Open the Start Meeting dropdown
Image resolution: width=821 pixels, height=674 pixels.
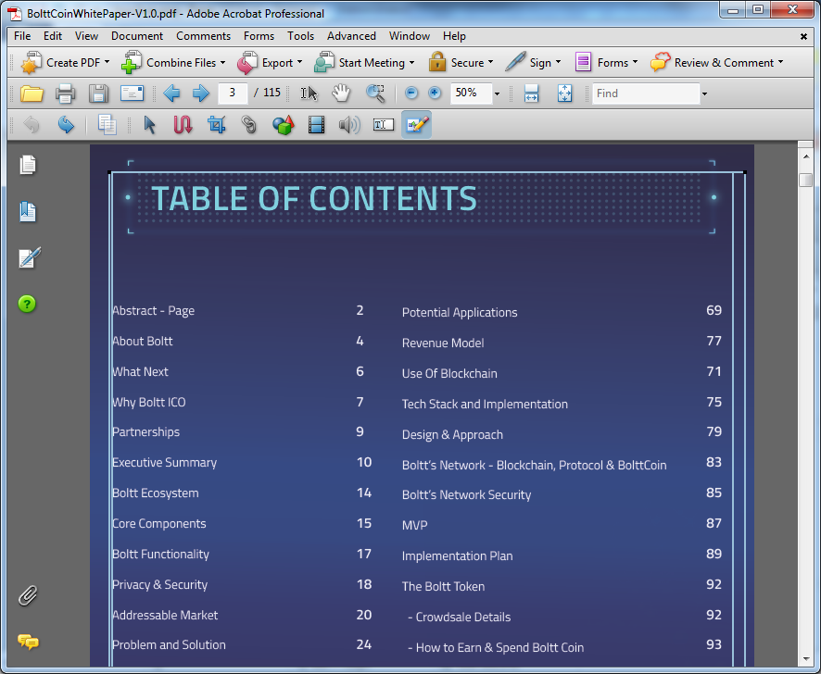[364, 63]
